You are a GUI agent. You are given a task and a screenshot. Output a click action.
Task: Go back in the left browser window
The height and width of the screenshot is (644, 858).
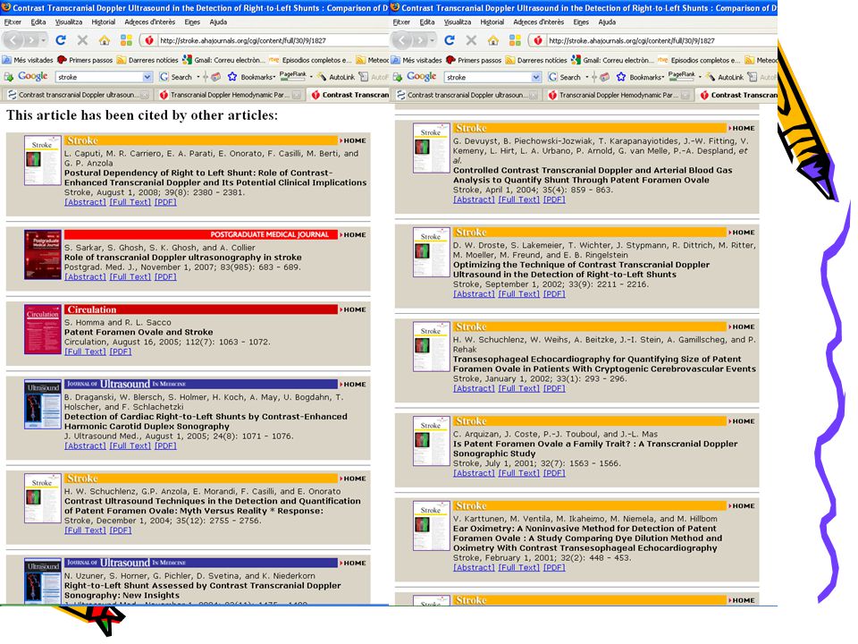point(13,40)
